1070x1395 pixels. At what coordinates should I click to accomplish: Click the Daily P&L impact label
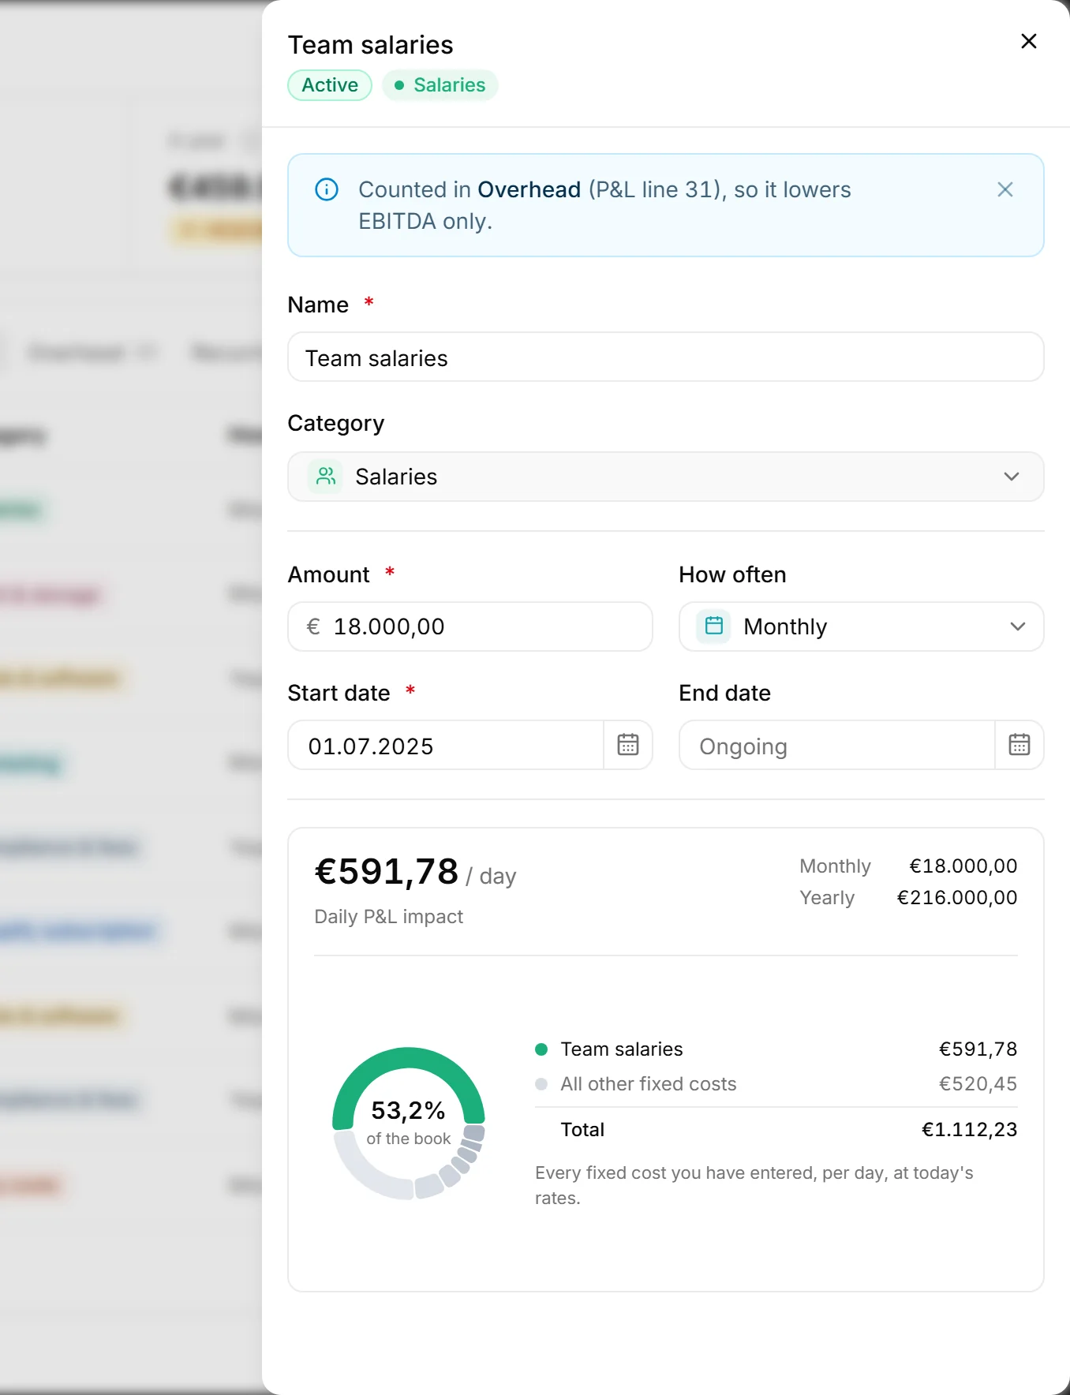click(388, 917)
